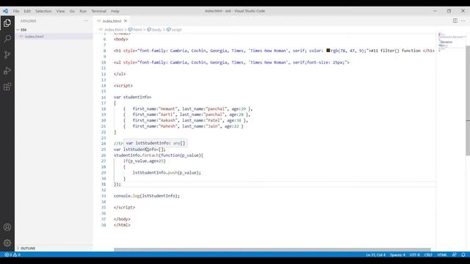Open the Search view in activity bar
This screenshot has width=470, height=264.
pos(7,39)
